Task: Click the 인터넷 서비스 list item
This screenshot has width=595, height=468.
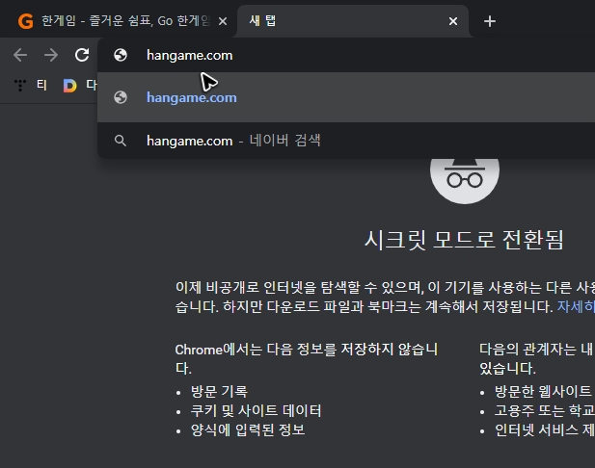Action: [x=545, y=429]
